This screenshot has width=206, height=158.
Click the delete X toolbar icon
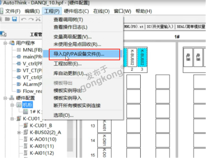coord(38,19)
